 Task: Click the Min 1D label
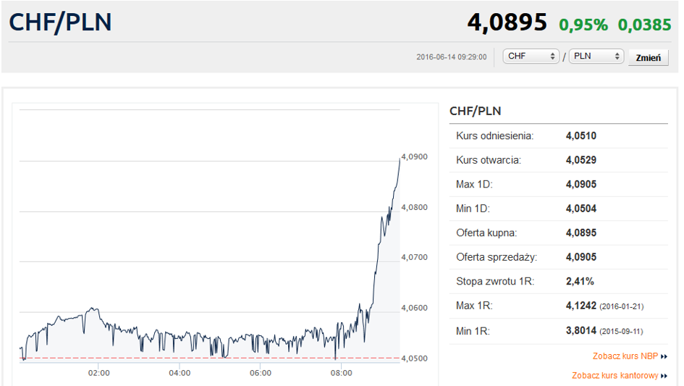pyautogui.click(x=473, y=209)
